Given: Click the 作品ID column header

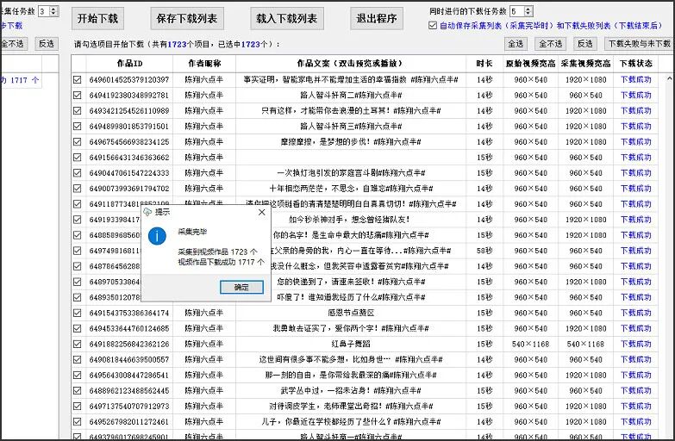Looking at the screenshot, I should point(129,64).
